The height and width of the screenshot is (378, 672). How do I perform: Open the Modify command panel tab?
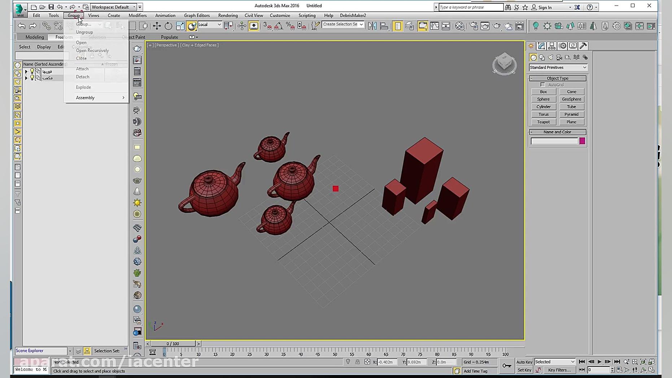point(541,46)
